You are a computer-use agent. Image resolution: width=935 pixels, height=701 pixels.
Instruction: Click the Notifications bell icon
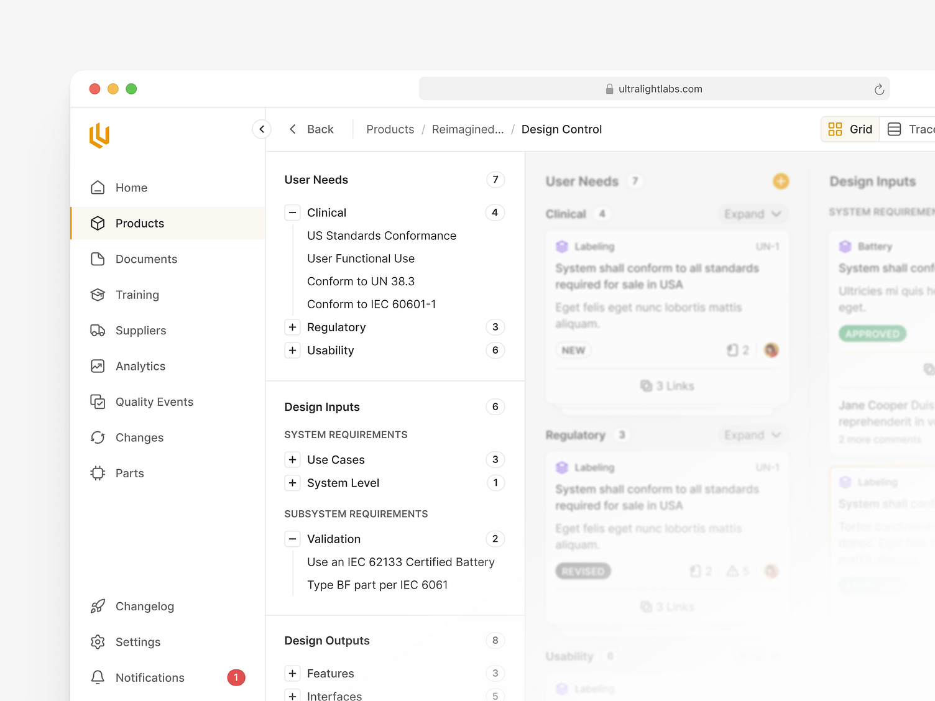tap(98, 678)
